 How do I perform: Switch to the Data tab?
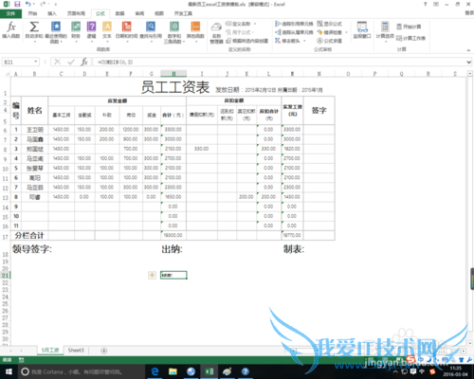[119, 13]
